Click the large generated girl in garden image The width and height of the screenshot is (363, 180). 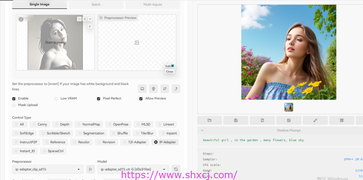289,52
